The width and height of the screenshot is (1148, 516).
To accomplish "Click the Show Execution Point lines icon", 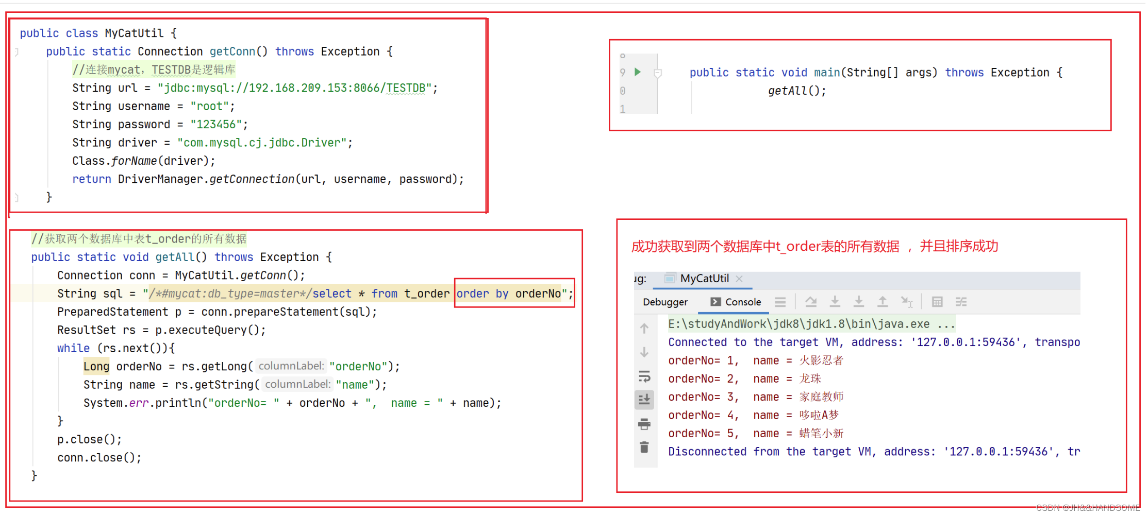I will [x=780, y=302].
